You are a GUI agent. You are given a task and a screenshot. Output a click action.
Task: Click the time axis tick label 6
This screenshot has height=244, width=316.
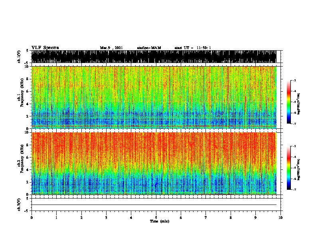[x=181, y=218]
